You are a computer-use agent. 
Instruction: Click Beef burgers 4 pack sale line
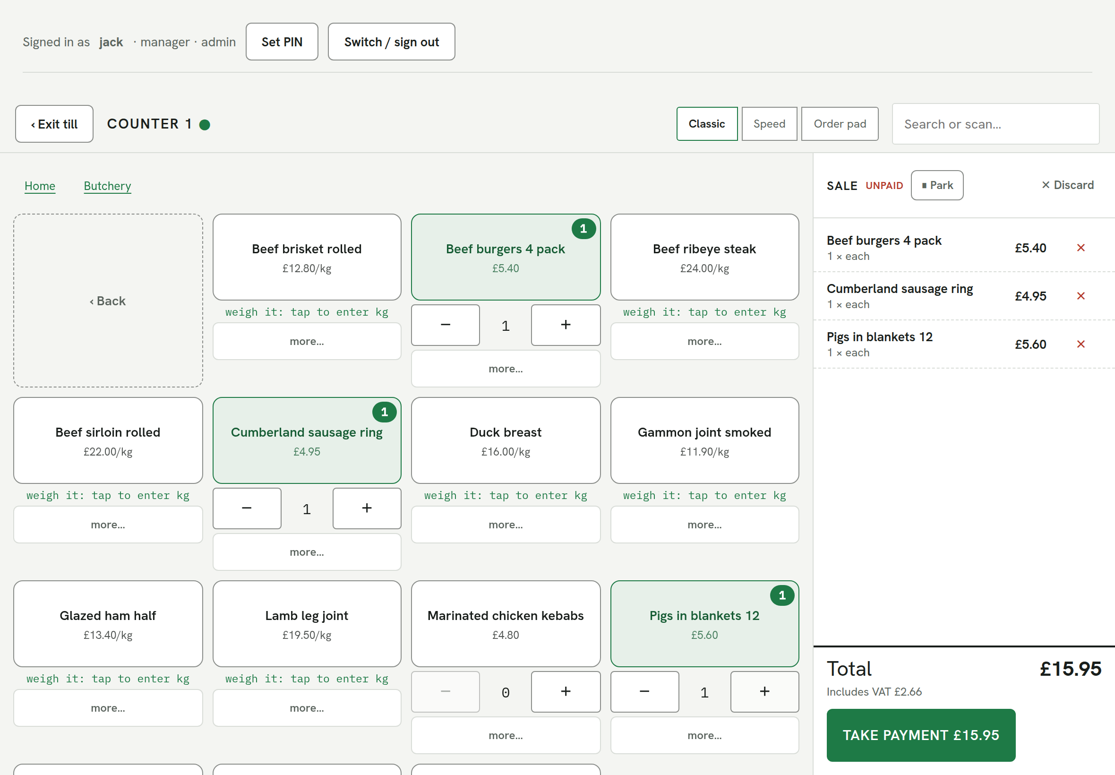(964, 248)
